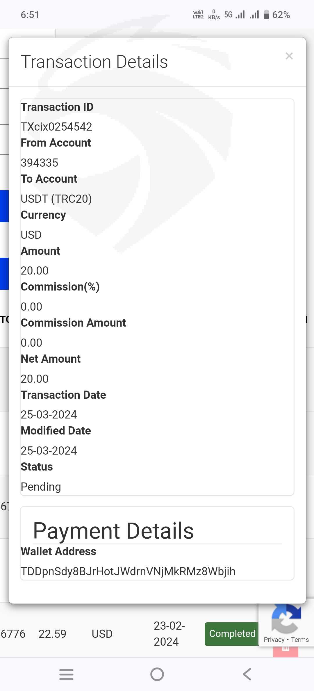Image resolution: width=314 pixels, height=691 pixels.
Task: Tap the wallet address text
Action: (128, 571)
